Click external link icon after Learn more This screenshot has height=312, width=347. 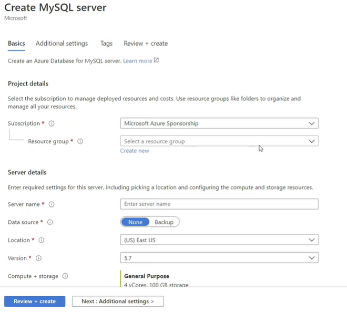tap(156, 60)
